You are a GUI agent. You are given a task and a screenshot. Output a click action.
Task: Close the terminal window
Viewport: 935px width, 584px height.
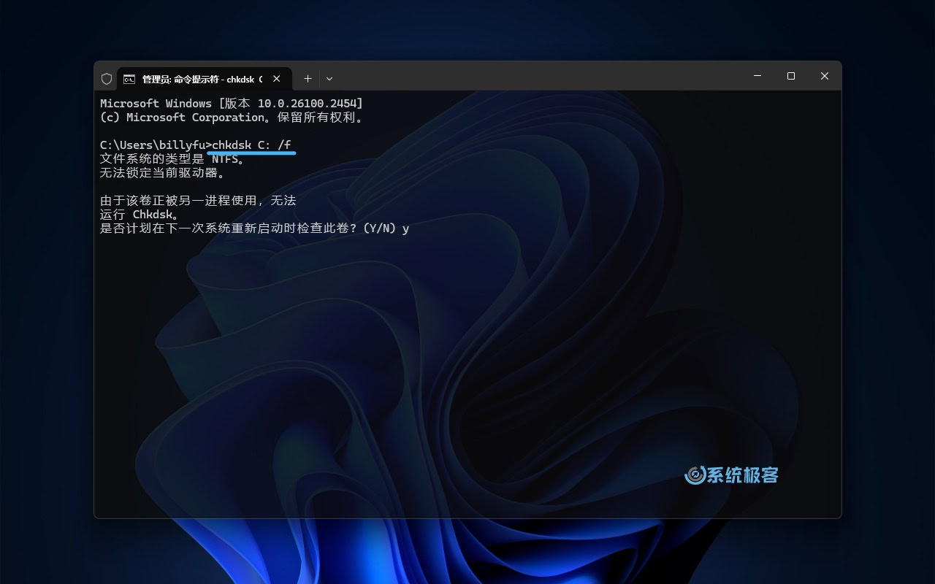coord(824,76)
